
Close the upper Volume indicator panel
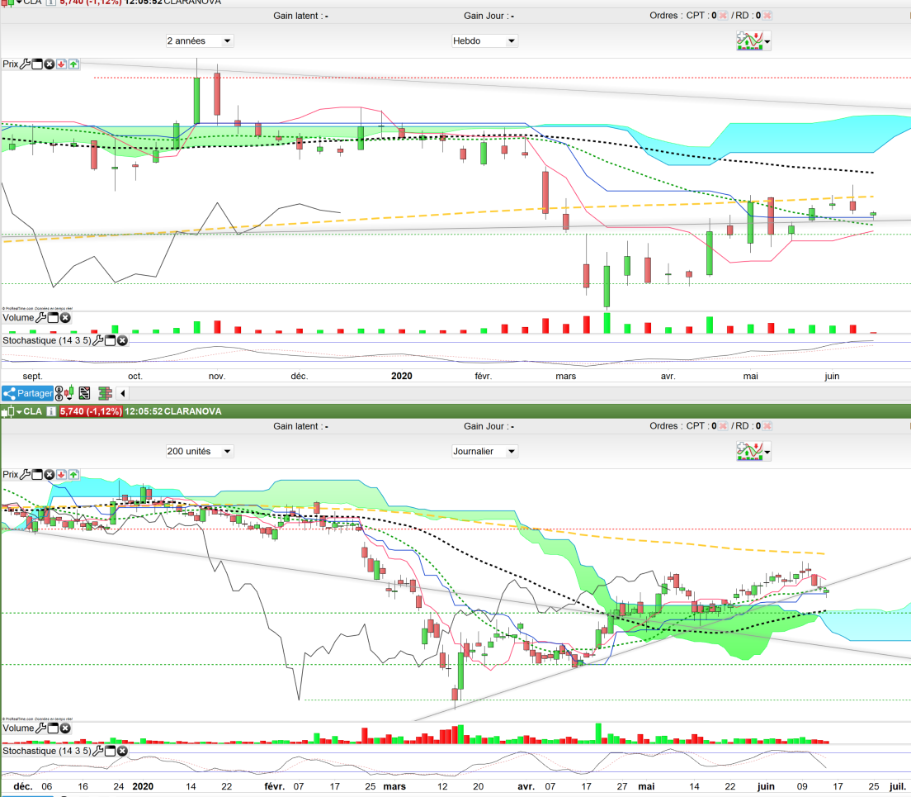tap(66, 318)
